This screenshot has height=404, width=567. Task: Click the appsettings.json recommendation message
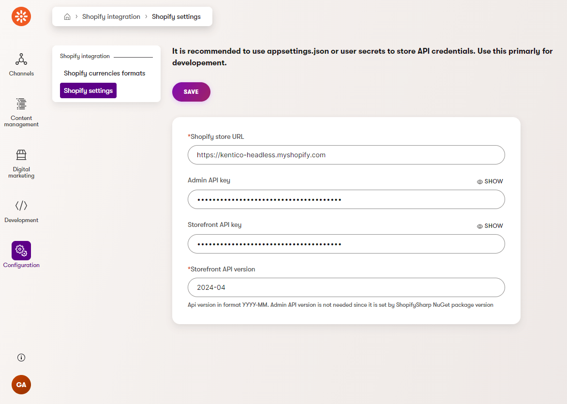pyautogui.click(x=362, y=57)
